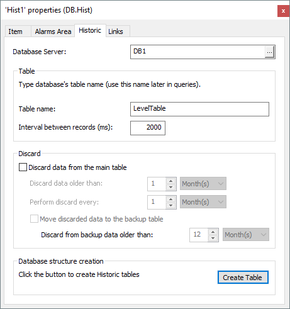The image size is (290, 309).
Task: Decrease Discard data older than value
Action: pos(171,187)
